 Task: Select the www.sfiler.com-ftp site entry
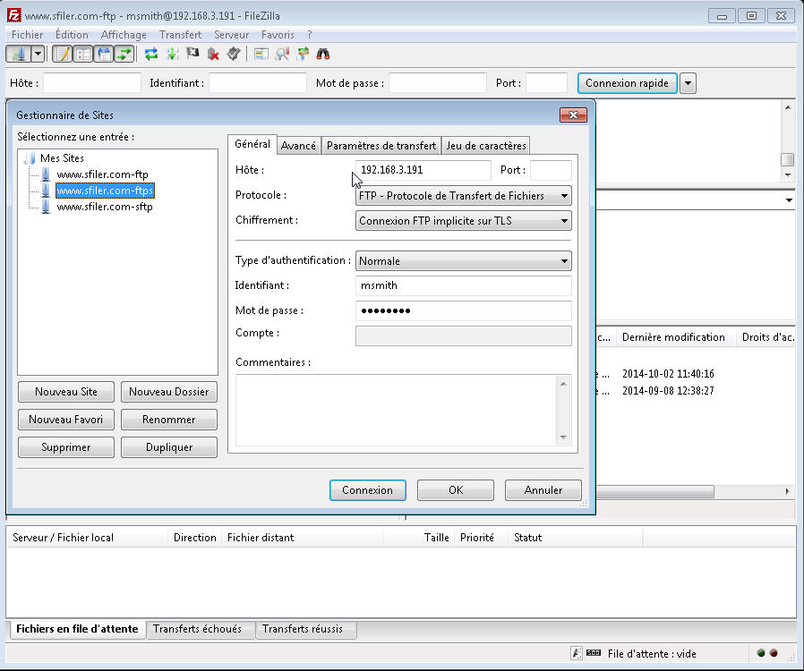click(x=103, y=174)
